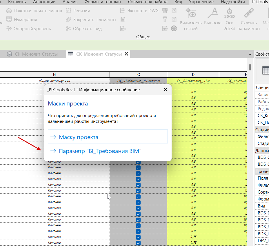Click the Пакетная печать листов printer icon

(x=9, y=11)
